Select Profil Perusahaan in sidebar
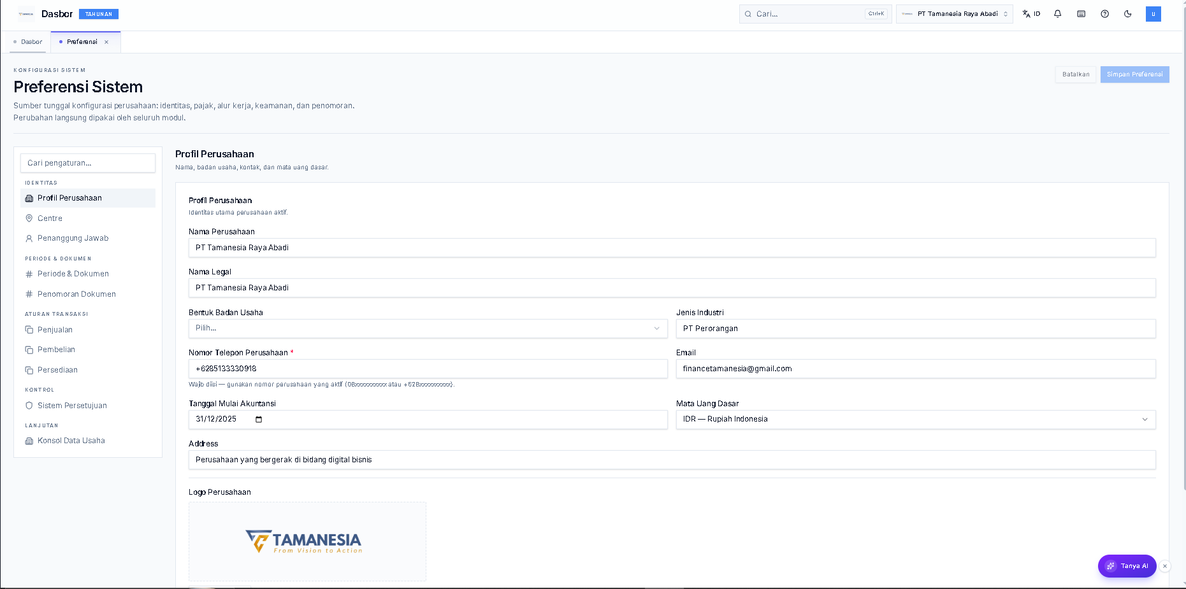This screenshot has height=589, width=1186. click(x=88, y=198)
